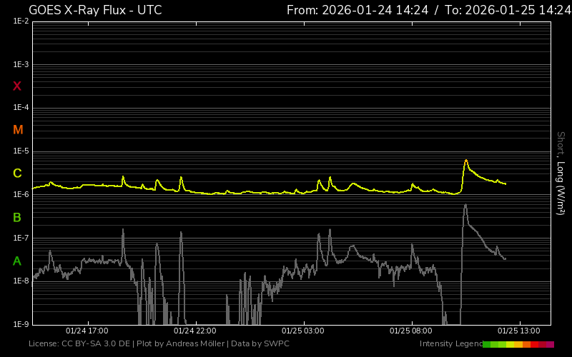The image size is (572, 357).
Task: Click the yellow C flare class letter
Action: tap(17, 174)
